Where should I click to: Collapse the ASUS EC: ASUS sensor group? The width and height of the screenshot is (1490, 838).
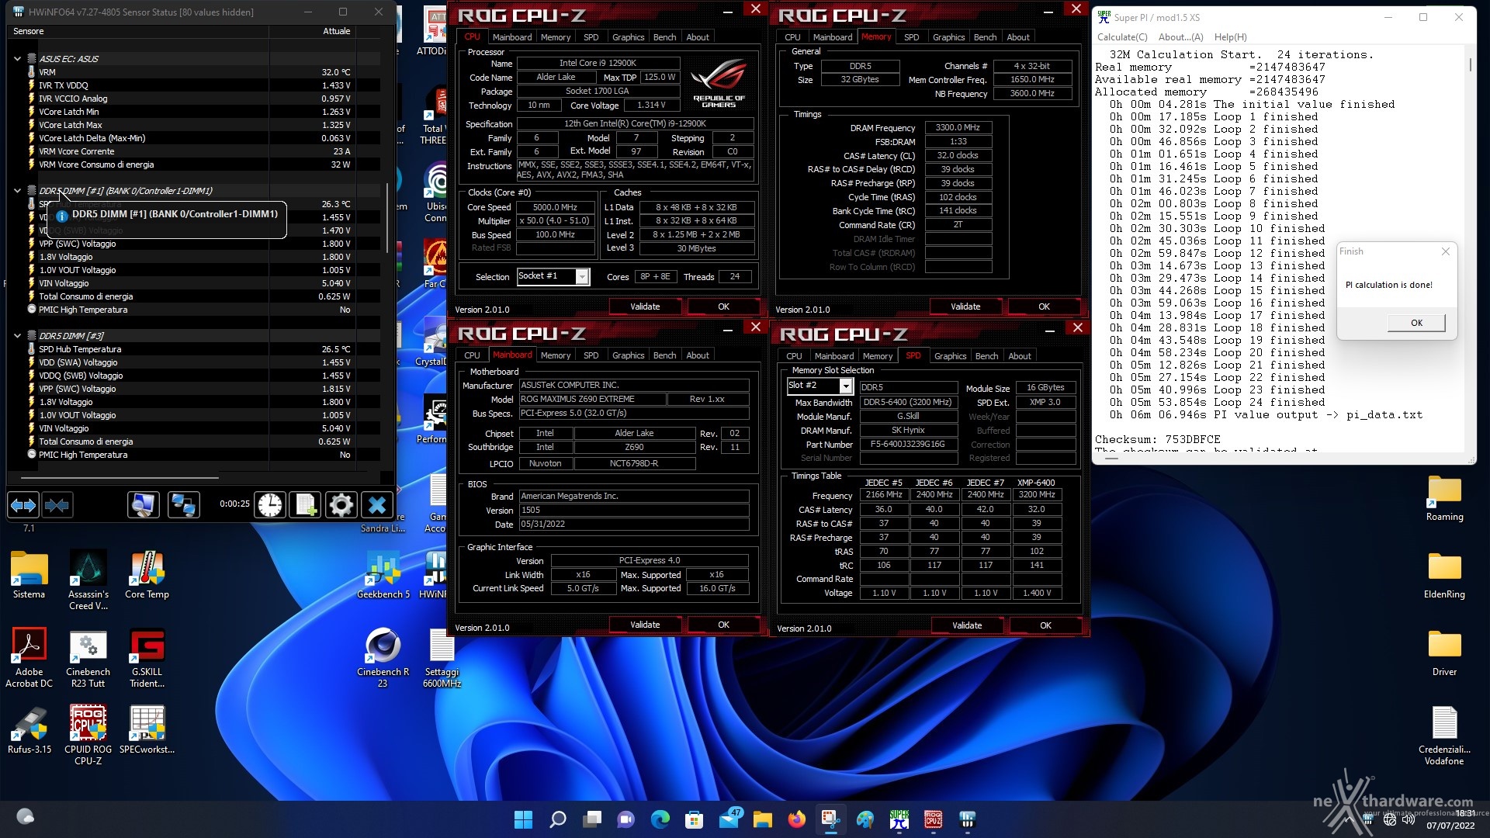pos(17,58)
